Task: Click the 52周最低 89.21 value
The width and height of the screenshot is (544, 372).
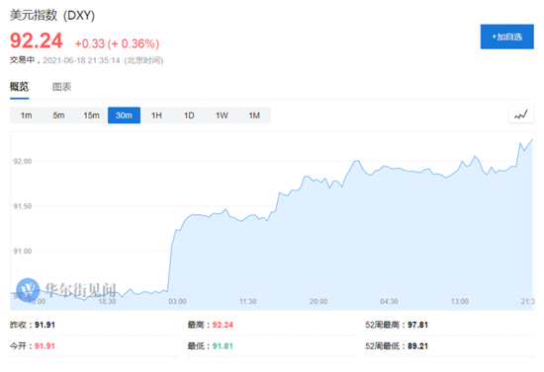Action: coord(417,346)
